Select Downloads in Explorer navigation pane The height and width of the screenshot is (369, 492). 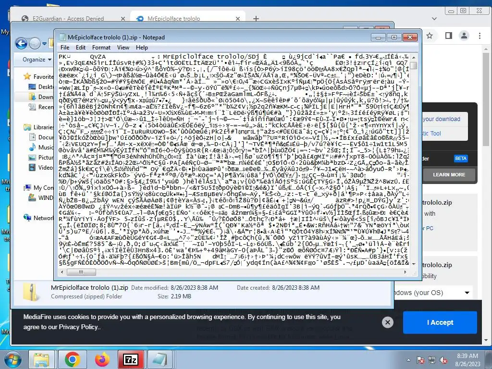point(41,97)
